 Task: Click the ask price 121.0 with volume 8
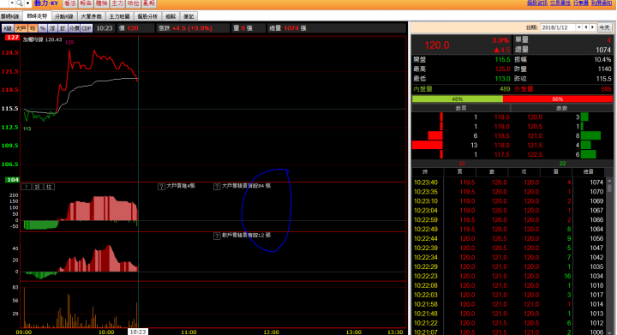[535, 135]
